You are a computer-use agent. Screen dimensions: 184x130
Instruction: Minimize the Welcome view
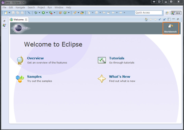click(x=174, y=19)
